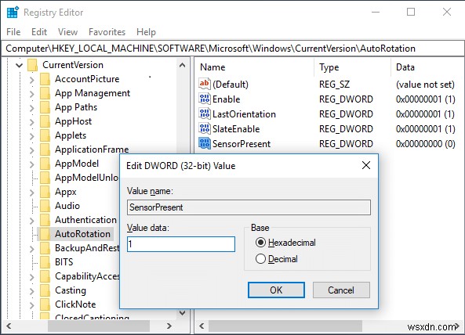Click the values pane horizontal scrollbar thumb
This screenshot has height=335, width=465.
pos(285,326)
